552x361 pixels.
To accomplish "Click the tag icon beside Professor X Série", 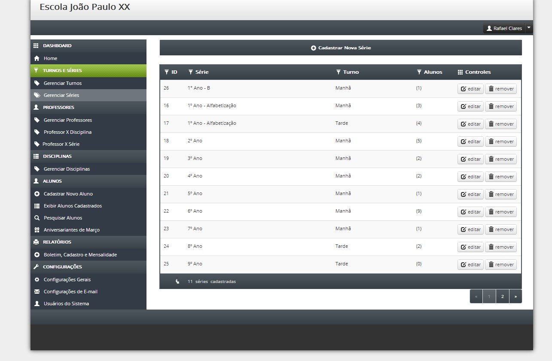I will point(37,144).
